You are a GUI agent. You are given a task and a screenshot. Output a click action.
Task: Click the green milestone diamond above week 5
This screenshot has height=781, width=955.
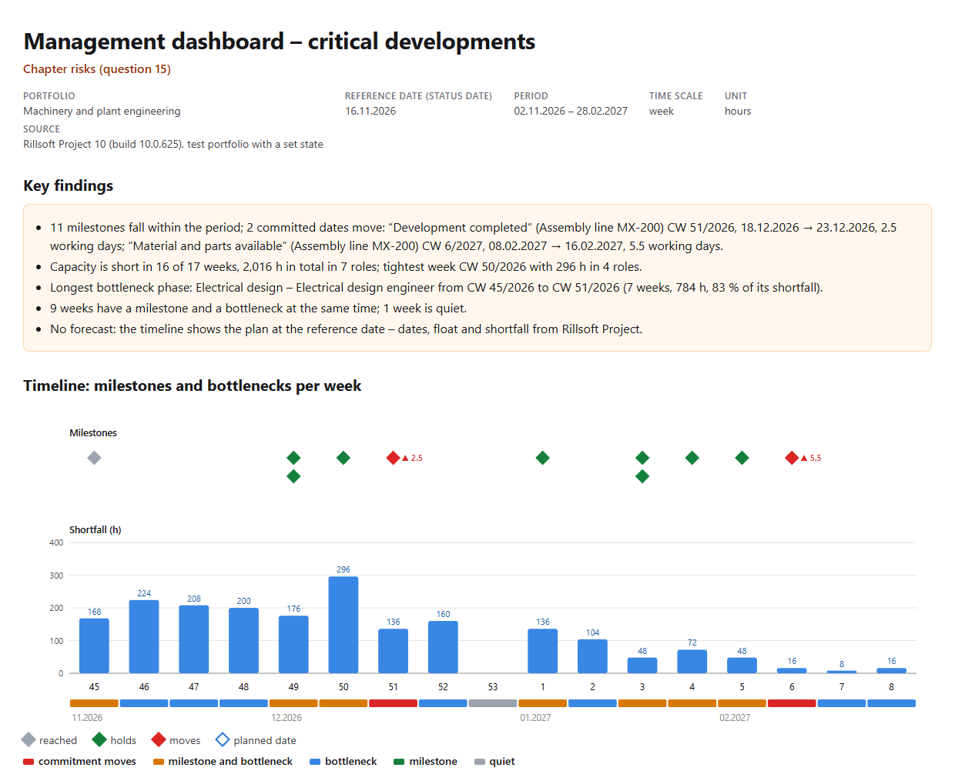point(742,458)
